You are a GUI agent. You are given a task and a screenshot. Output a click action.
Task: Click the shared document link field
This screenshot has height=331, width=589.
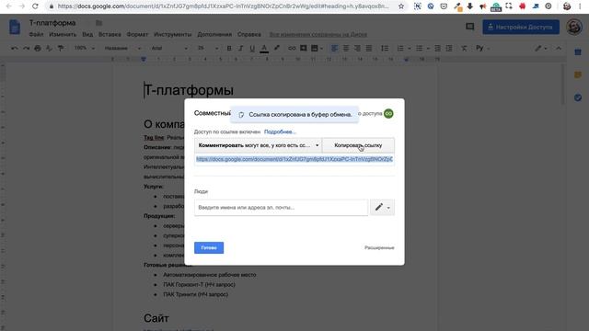click(294, 159)
